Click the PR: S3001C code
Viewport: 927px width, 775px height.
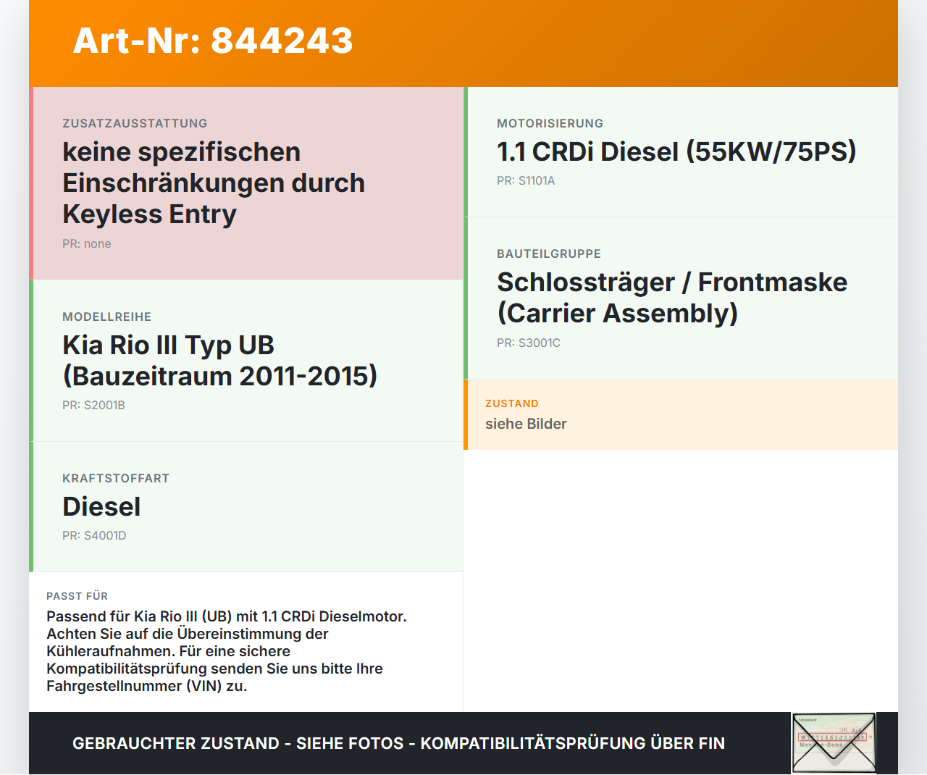pyautogui.click(x=529, y=343)
